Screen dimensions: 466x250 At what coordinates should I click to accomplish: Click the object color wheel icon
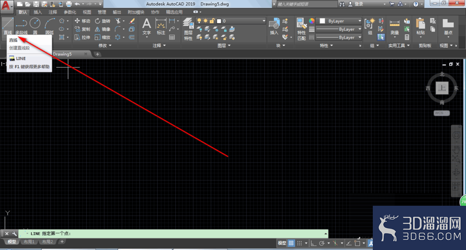[x=311, y=21]
